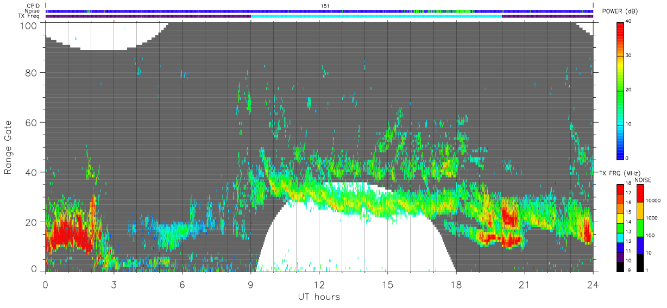Screen dimensions: 667x308
Task: Select the black 9-10 MHz frequency swatch
Action: point(620,266)
